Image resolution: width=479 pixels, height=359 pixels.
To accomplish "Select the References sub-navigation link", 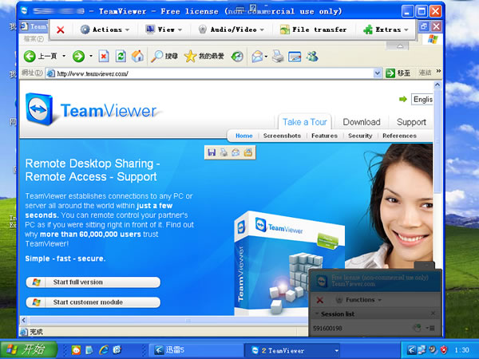I will click(399, 136).
